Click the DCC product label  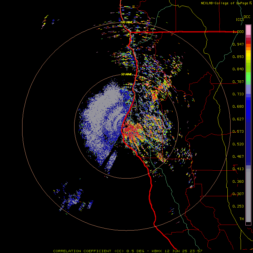coord(247,17)
